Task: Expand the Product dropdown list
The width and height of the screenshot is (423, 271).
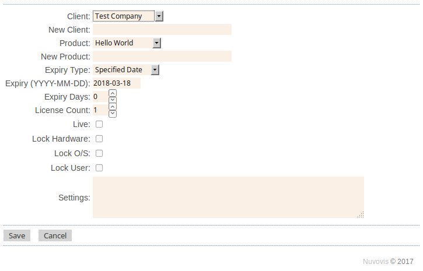Action: click(156, 43)
